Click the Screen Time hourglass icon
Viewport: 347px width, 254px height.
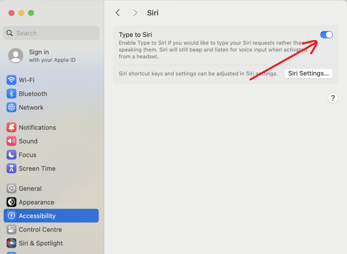click(11, 168)
